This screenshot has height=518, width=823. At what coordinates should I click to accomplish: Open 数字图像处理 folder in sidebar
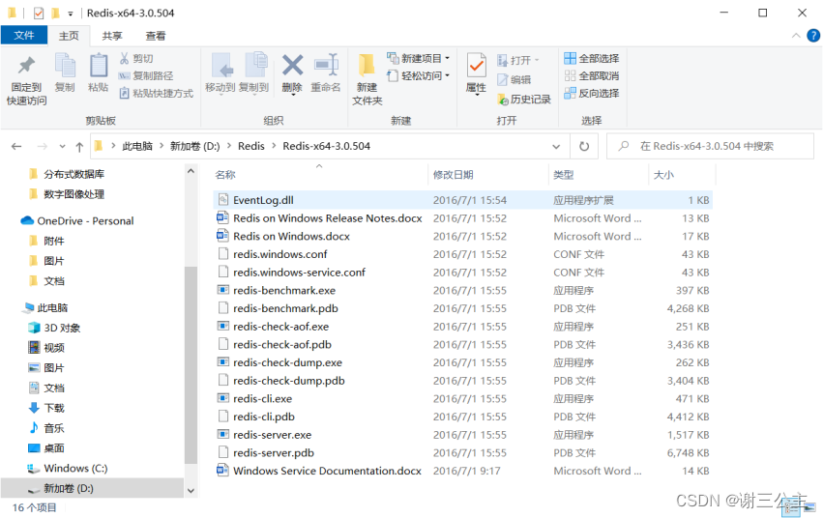(67, 194)
